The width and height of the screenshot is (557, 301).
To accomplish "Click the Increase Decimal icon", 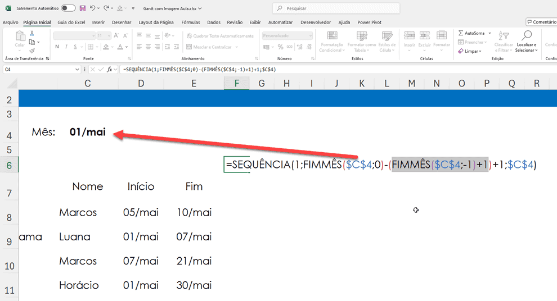I will coord(299,47).
